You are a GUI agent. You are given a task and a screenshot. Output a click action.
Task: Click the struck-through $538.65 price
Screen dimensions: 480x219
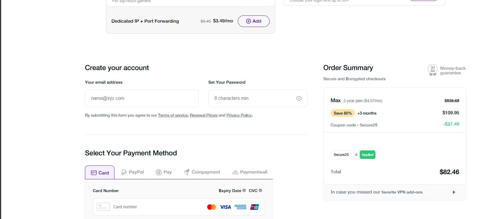[x=452, y=101]
